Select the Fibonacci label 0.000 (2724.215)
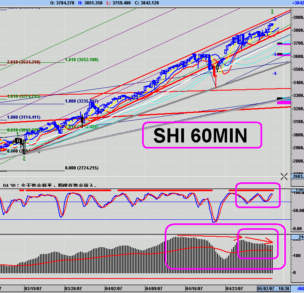304x293 pixels. click(x=82, y=168)
